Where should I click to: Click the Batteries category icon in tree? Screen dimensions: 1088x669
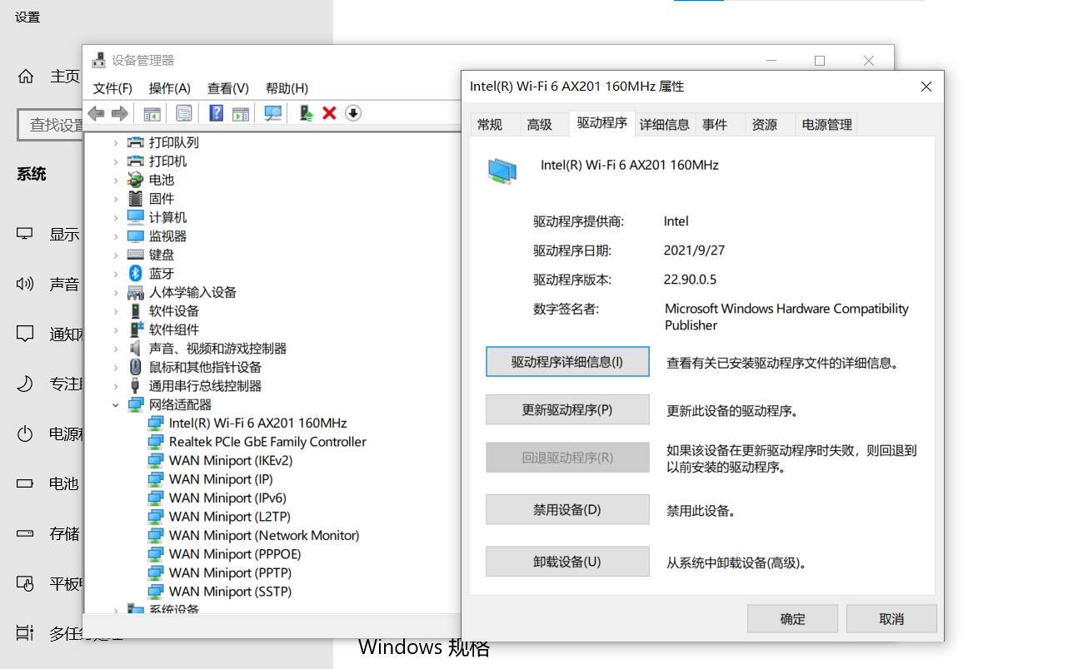(x=136, y=180)
